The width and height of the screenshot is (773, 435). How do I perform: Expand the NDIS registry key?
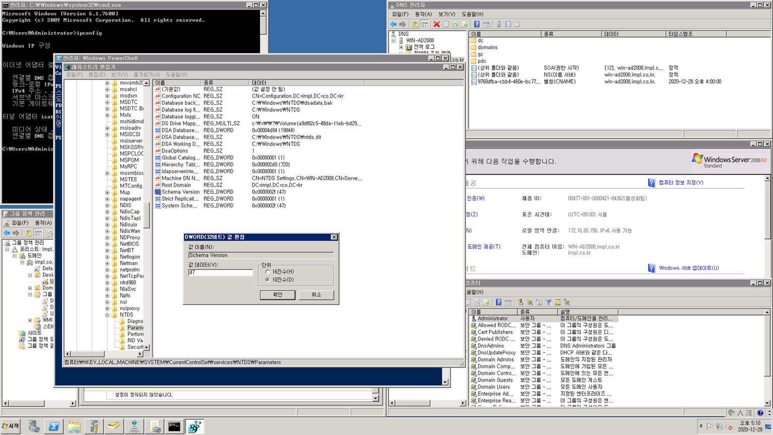coord(107,205)
